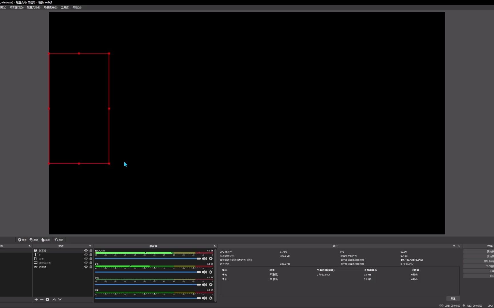
Task: Click the 麦克风/Aux volume slider
Action: click(148, 259)
